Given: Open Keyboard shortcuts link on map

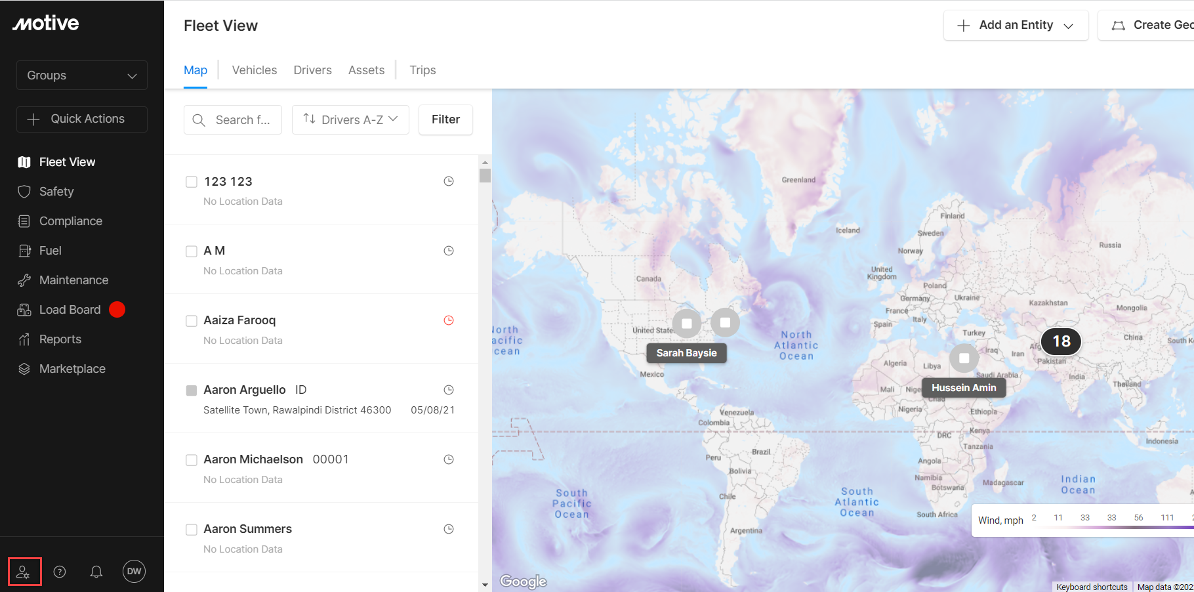Looking at the screenshot, I should click(x=1092, y=587).
